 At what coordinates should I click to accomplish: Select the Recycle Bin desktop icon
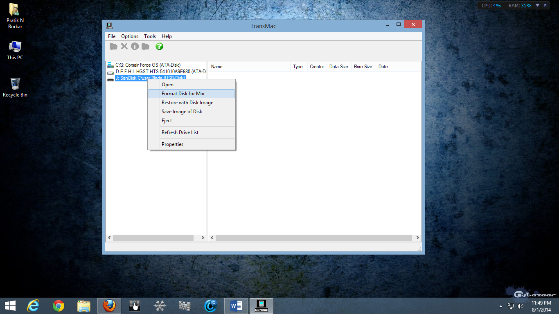tap(15, 87)
